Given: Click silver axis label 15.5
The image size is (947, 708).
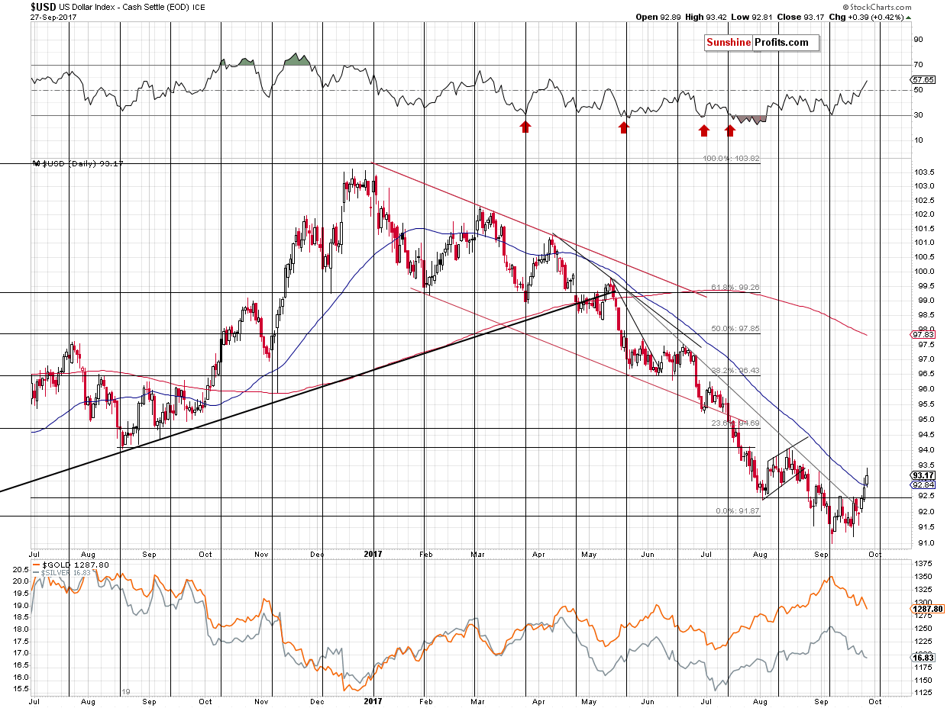Looking at the screenshot, I should coord(21,690).
